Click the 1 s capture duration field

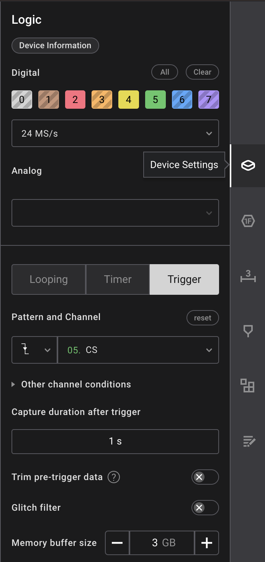[x=115, y=441]
